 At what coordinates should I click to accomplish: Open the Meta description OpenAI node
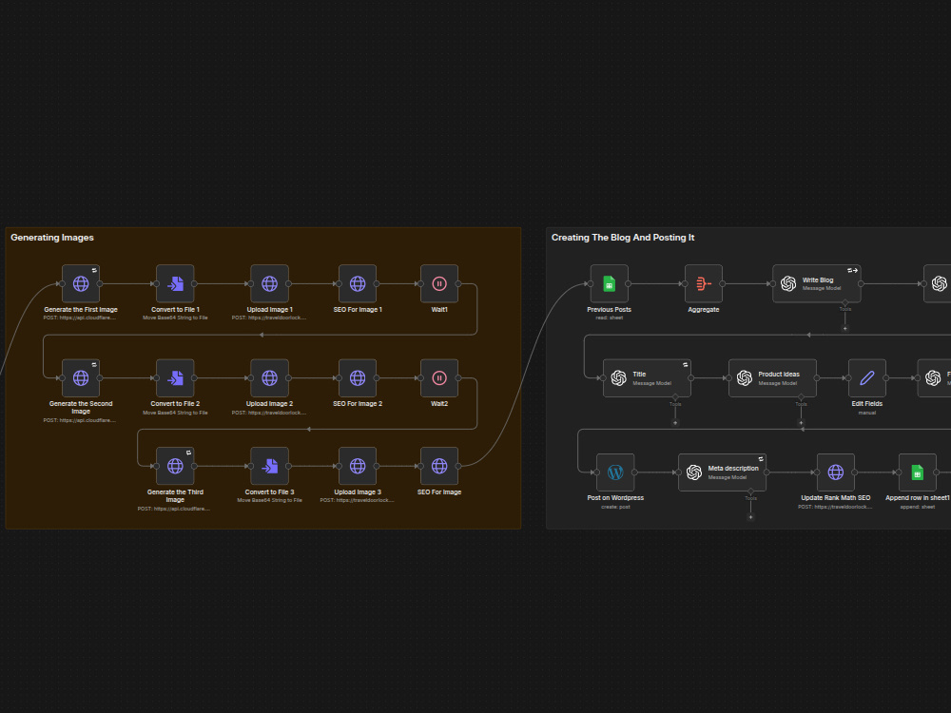tap(722, 472)
